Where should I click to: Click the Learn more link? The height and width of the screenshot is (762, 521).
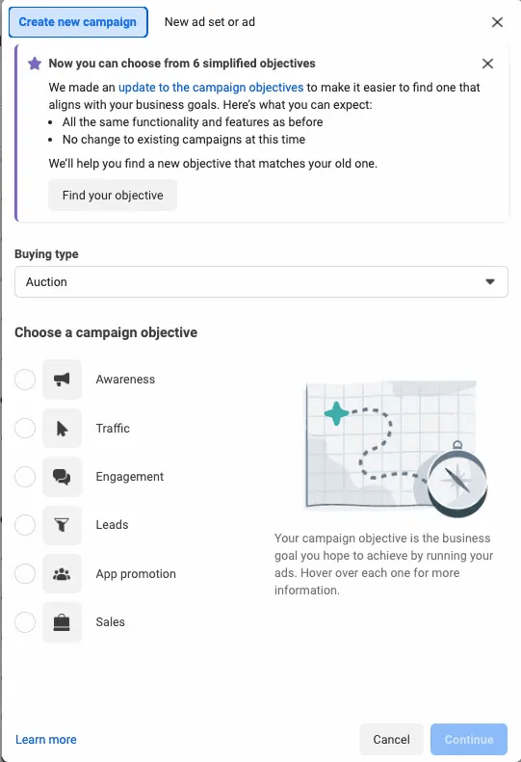point(46,740)
